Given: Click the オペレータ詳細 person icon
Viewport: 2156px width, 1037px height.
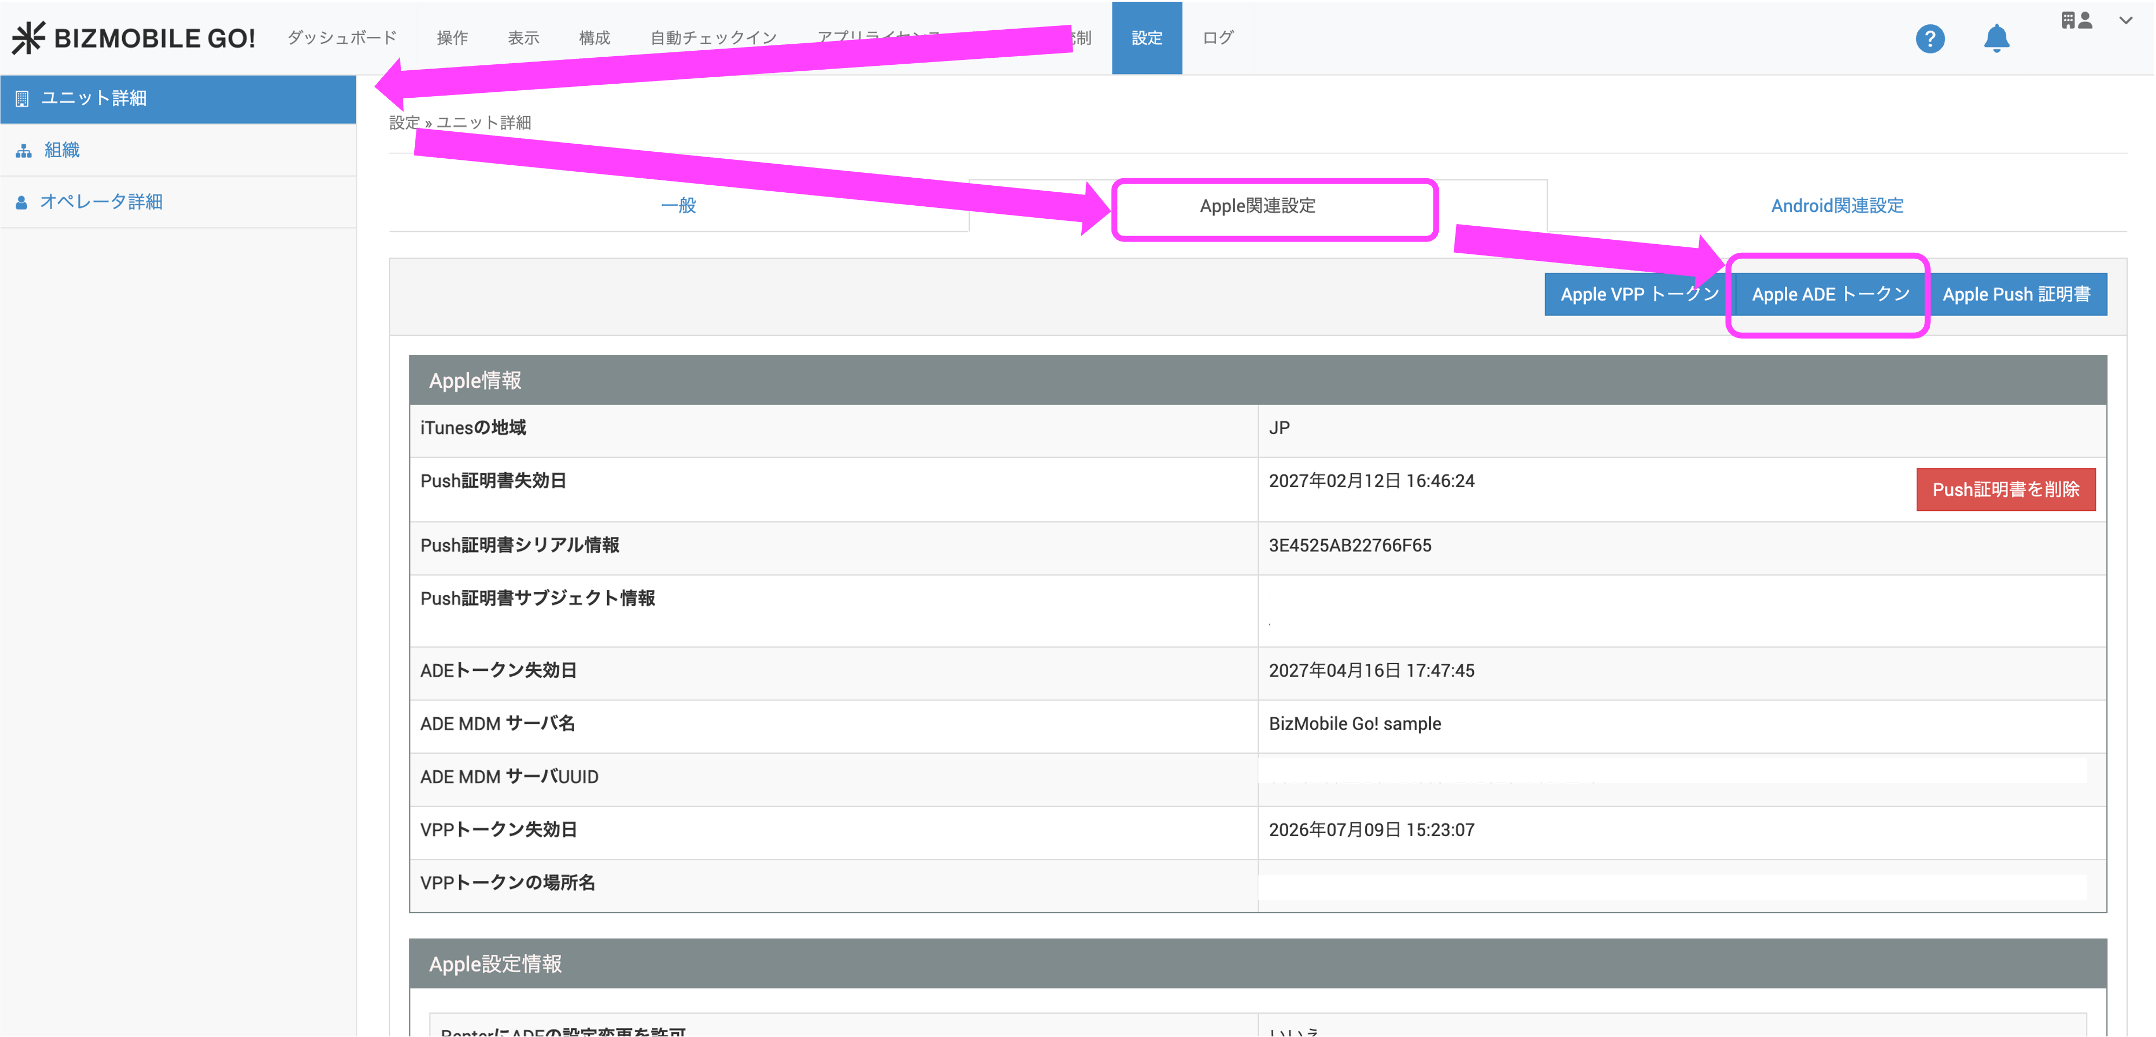Looking at the screenshot, I should click(22, 203).
